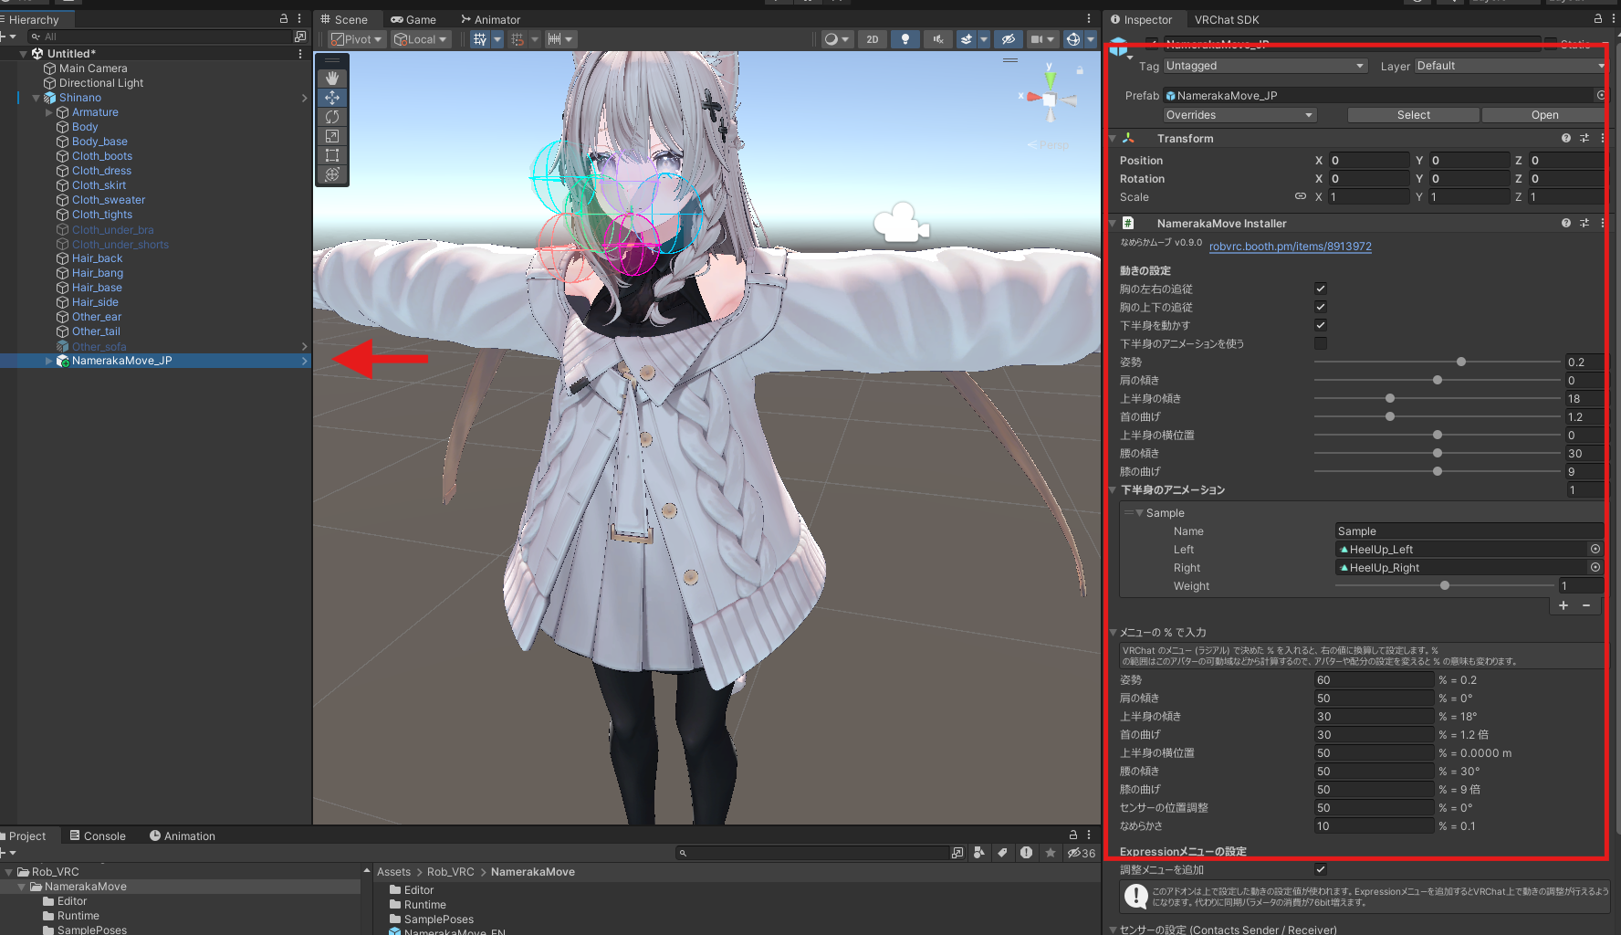Open NamerakaMove Installer preset icon
The height and width of the screenshot is (935, 1621).
[x=1584, y=223]
